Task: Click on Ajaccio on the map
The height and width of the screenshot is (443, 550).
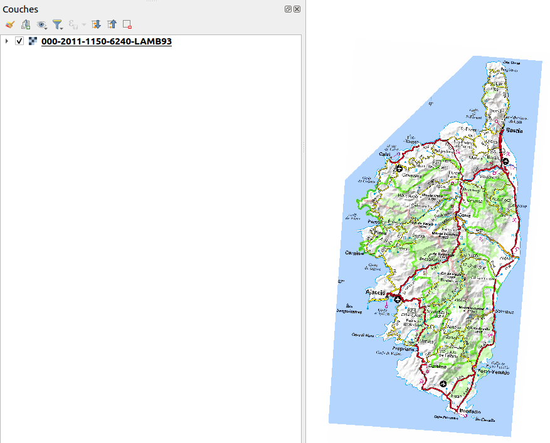Action: (x=376, y=293)
